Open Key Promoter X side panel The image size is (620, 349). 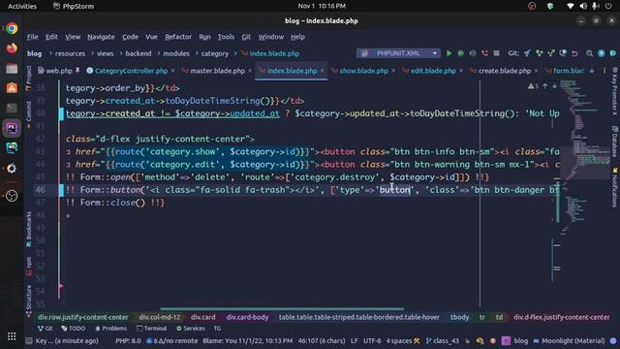coord(615,91)
